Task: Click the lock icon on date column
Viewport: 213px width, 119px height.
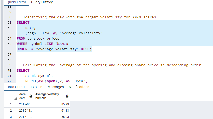Action: (31, 96)
